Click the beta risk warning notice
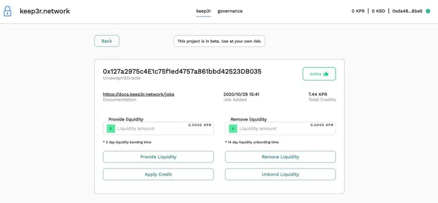 (220, 41)
